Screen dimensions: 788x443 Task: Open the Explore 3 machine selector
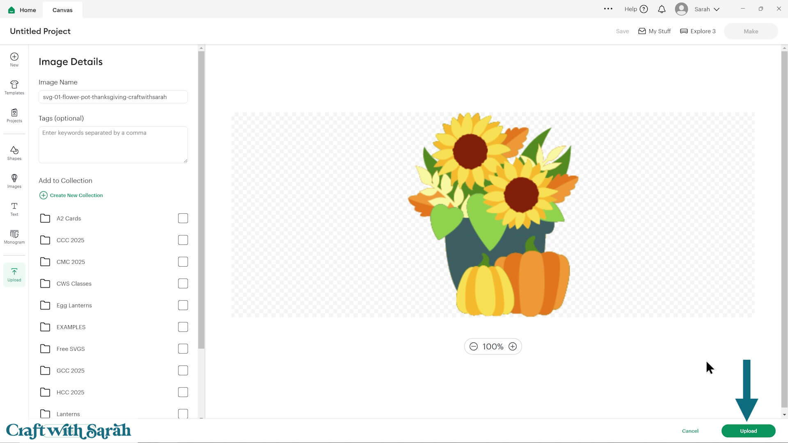(698, 31)
